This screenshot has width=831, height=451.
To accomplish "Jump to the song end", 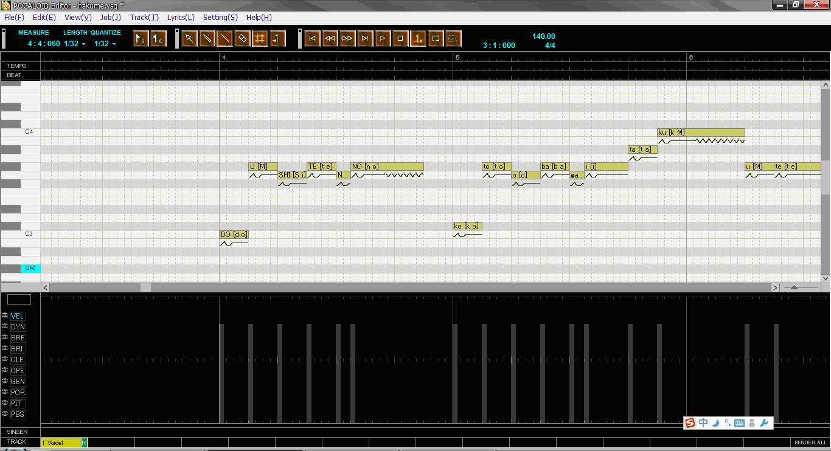I will point(365,39).
